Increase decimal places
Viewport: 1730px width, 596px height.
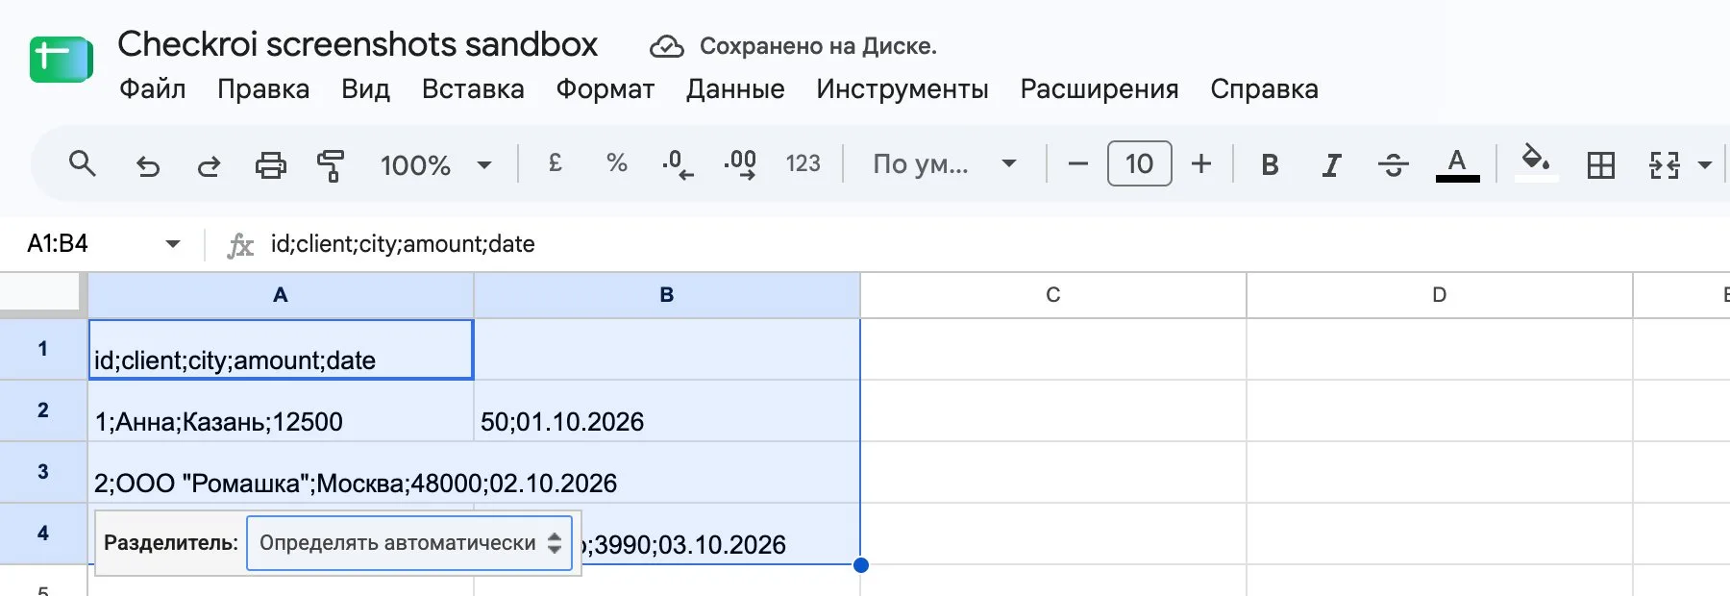click(740, 164)
